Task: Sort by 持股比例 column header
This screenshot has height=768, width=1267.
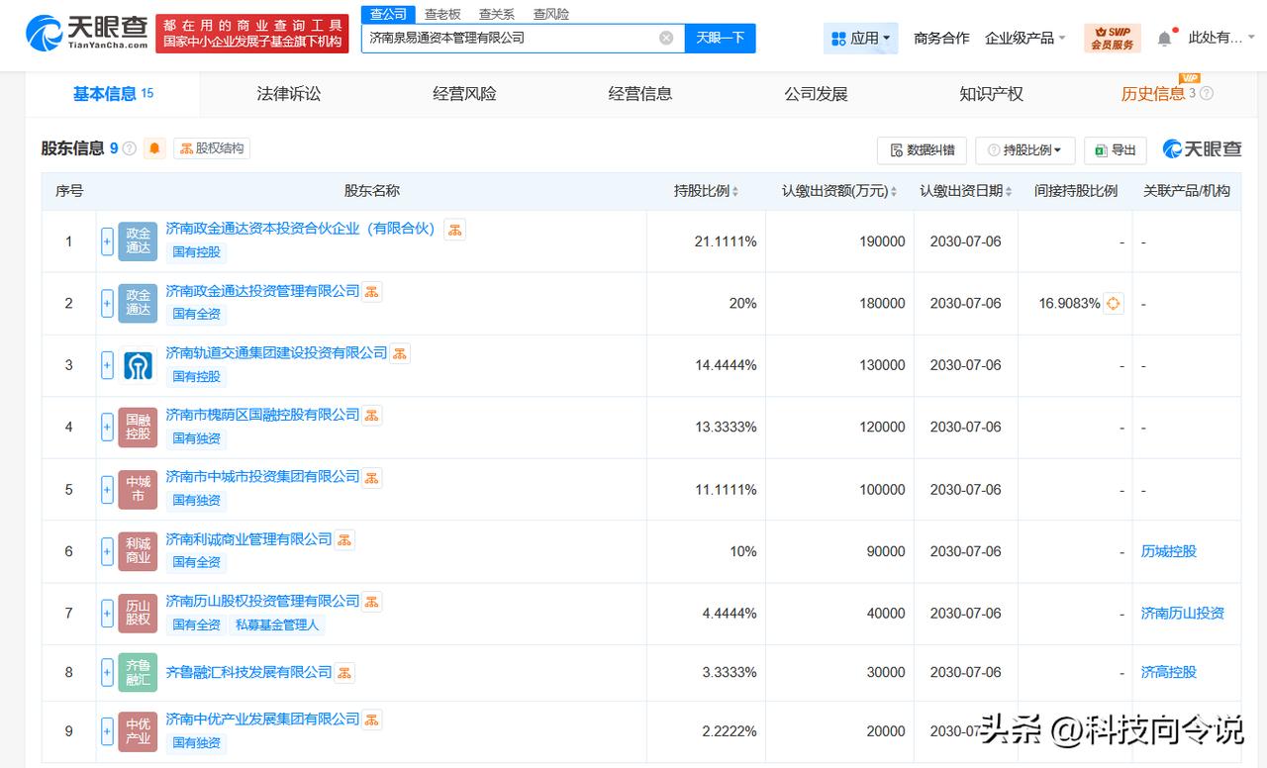Action: 706,191
